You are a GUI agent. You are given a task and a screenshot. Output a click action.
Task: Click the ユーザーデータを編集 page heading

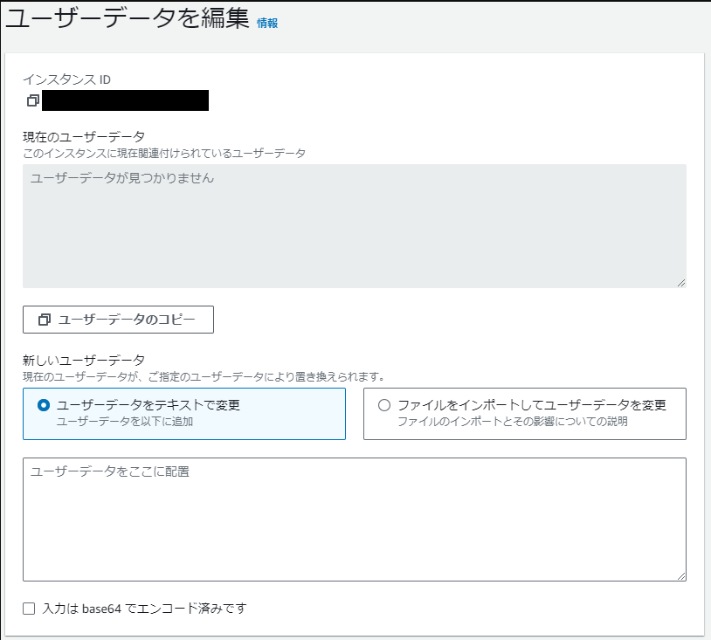(128, 19)
